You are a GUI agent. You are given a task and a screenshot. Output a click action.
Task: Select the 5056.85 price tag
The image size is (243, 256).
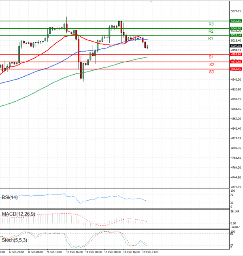click(x=236, y=21)
